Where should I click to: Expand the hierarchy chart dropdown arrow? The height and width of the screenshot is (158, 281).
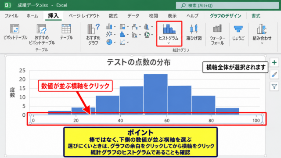pos(128,27)
